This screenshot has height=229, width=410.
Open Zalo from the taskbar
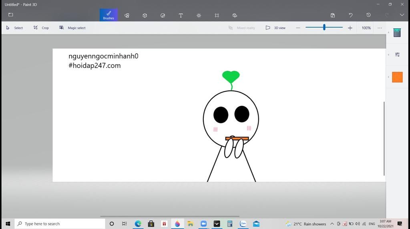tap(243, 224)
